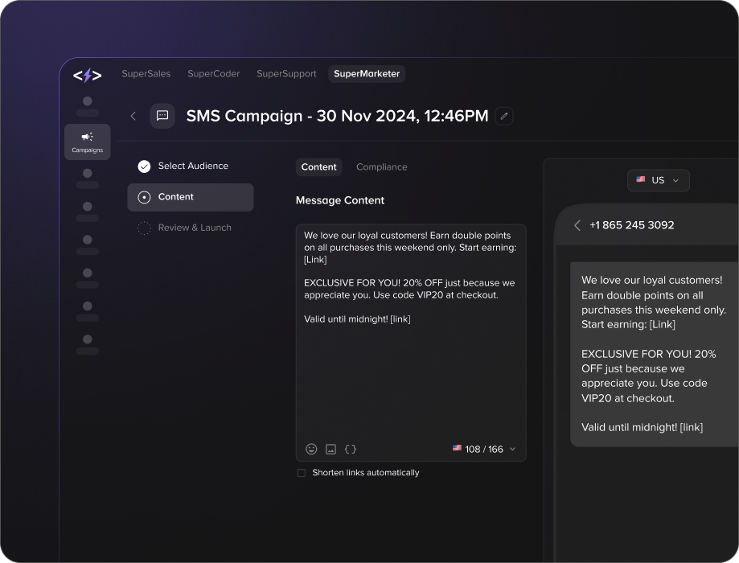Jump to the Review & Launch step
This screenshot has width=739, height=563.
[x=194, y=228]
